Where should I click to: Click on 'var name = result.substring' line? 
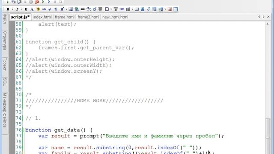point(120,148)
